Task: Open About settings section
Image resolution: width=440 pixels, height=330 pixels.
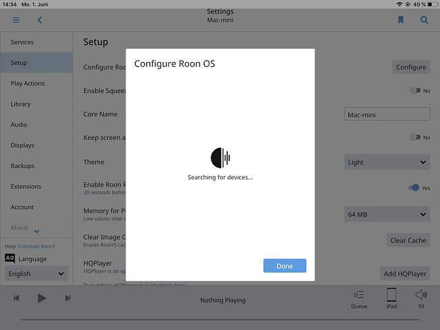Action: [19, 228]
